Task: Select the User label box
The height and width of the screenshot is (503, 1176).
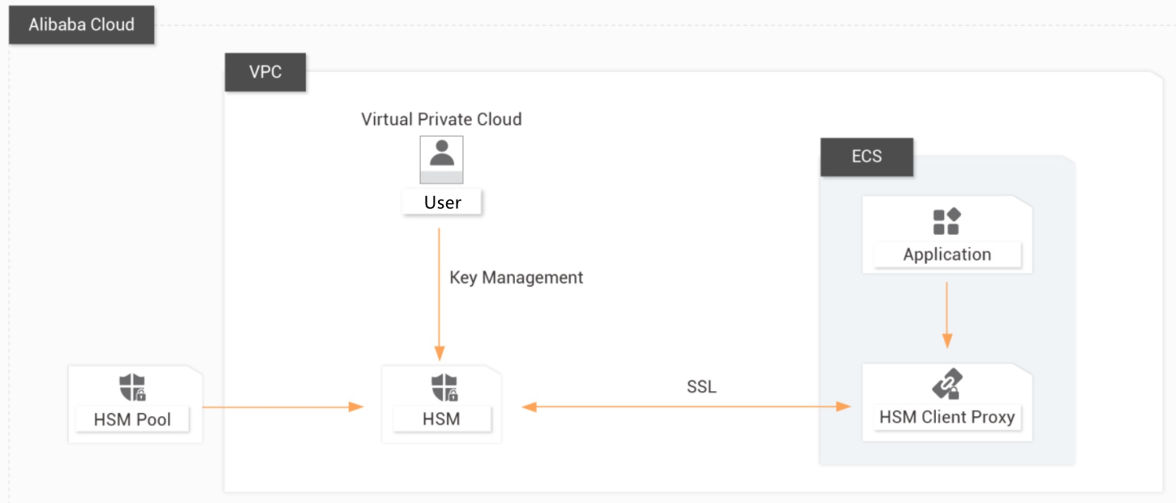Action: click(442, 202)
